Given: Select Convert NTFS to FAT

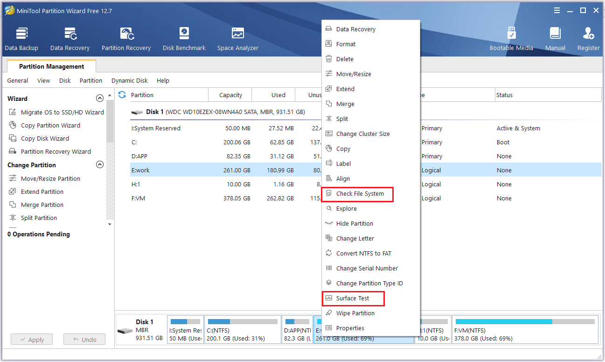Looking at the screenshot, I should tap(371, 253).
